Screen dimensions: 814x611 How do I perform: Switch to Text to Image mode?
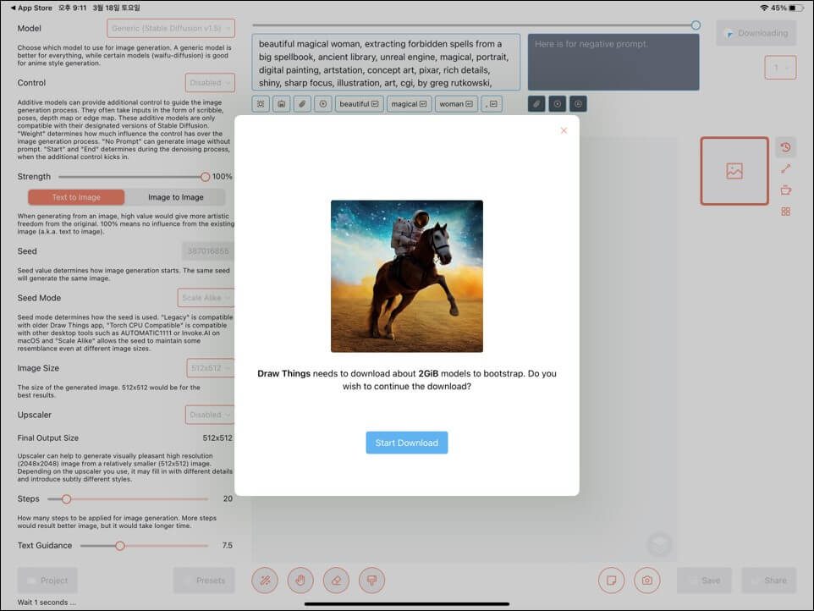tap(76, 197)
